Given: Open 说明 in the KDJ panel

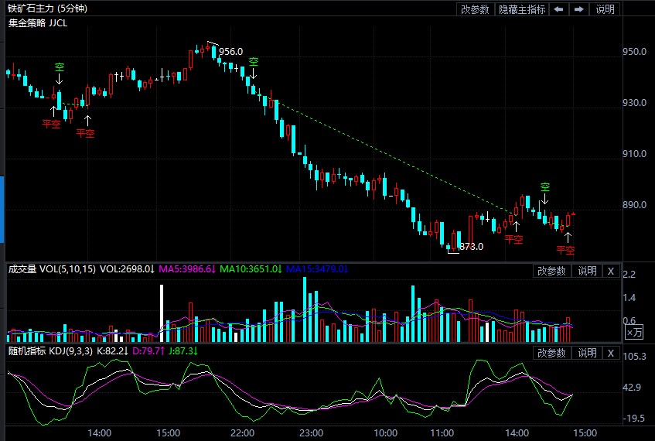Looking at the screenshot, I should coord(587,353).
